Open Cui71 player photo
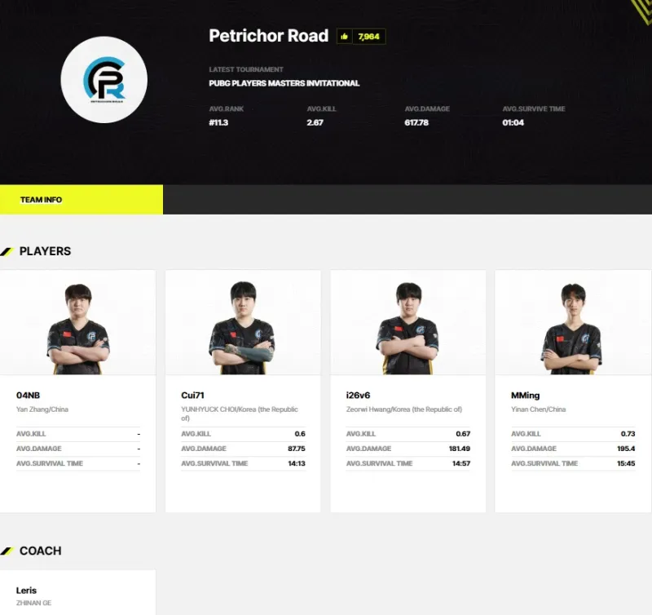Viewport: 652px width, 615px height. coord(243,328)
